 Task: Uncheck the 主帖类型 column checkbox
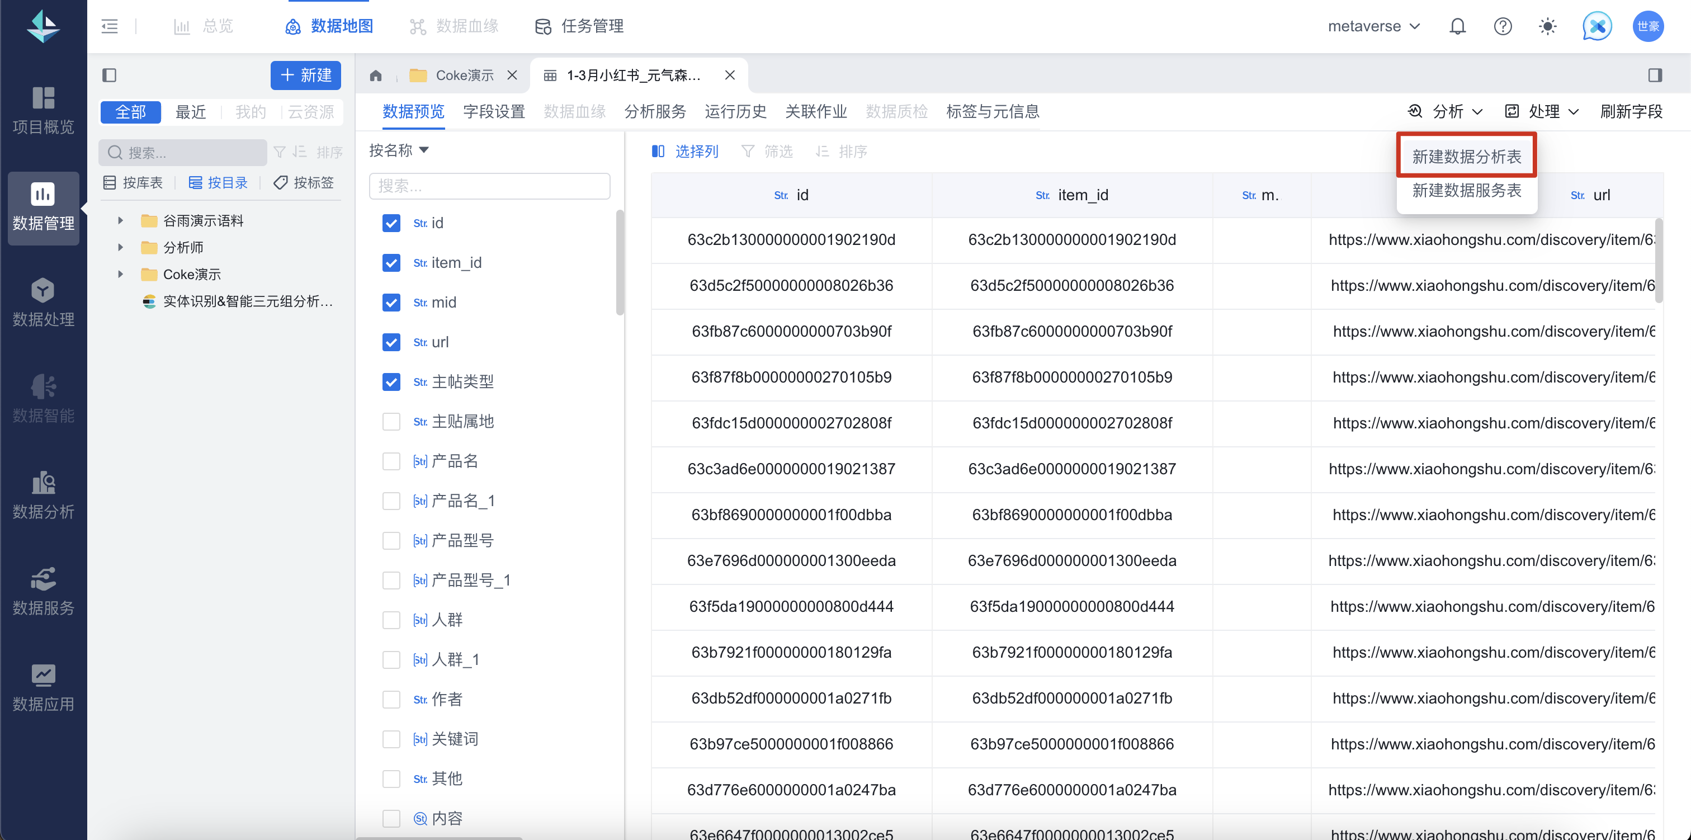click(x=391, y=381)
